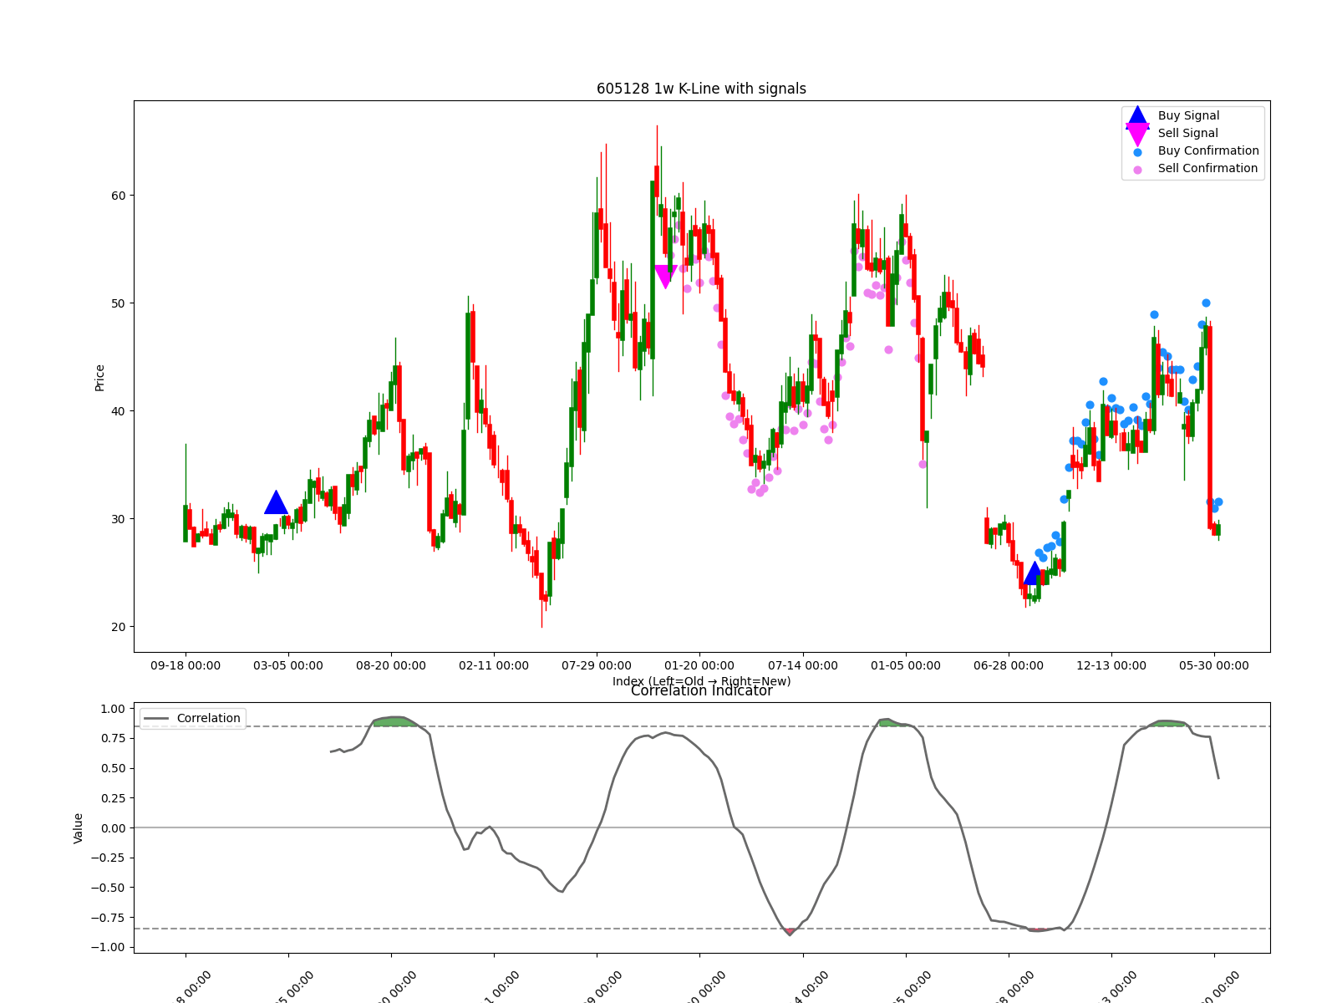Click the x-axis tick '08-20 00:00'
The height and width of the screenshot is (1003, 1337).
tap(391, 665)
